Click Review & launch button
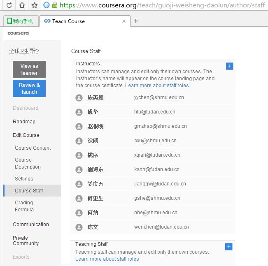 pyautogui.click(x=29, y=88)
